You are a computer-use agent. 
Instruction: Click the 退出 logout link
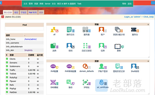(x=129, y=4)
